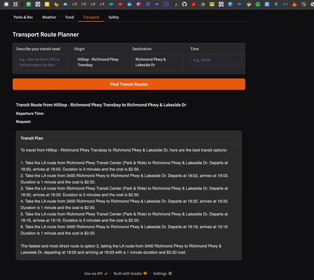Click option 1 departing at 18:00
Viewport: 314px width, 280px height.
(x=124, y=166)
